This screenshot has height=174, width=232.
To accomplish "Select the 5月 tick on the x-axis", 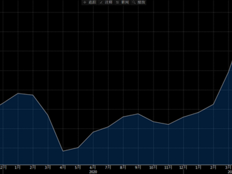I will pos(78,167).
